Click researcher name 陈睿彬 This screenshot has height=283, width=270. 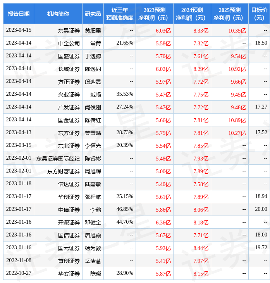[x=93, y=159]
